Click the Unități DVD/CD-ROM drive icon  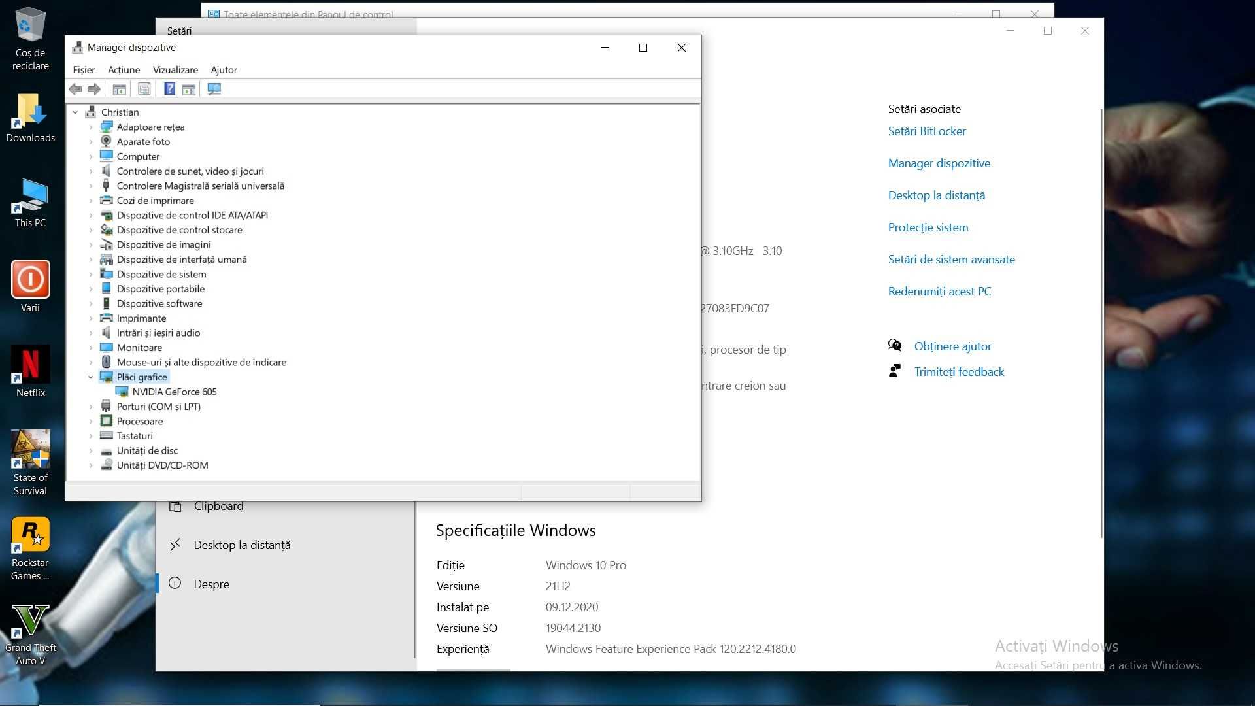106,465
